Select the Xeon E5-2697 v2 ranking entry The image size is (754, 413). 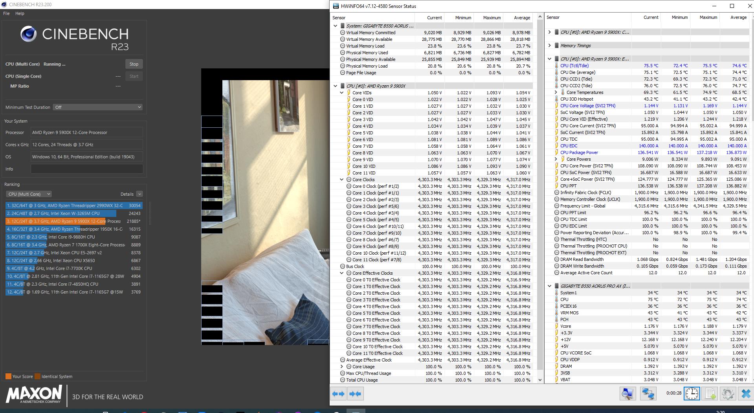click(x=74, y=253)
